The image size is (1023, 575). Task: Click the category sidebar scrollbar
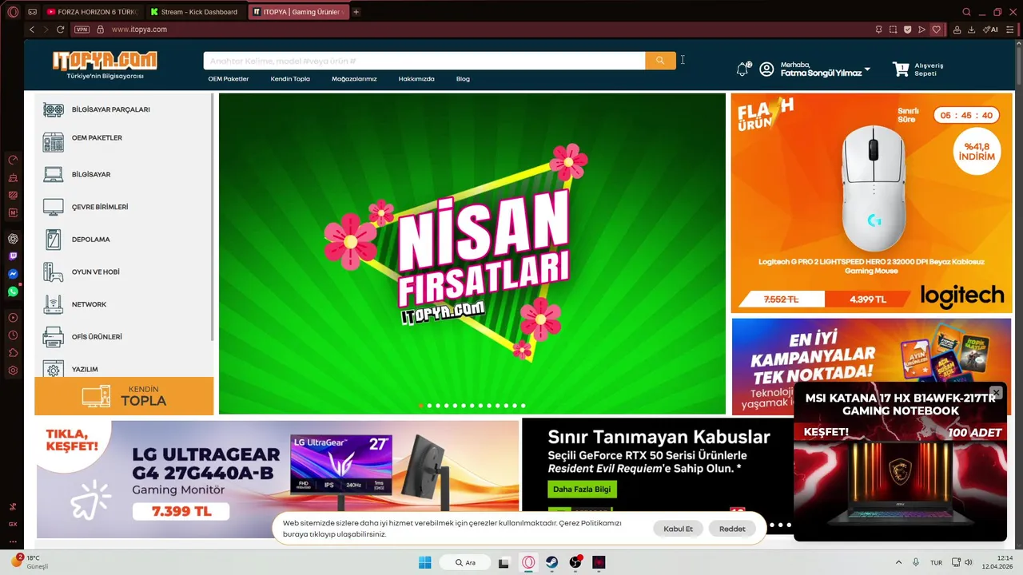tap(212, 216)
